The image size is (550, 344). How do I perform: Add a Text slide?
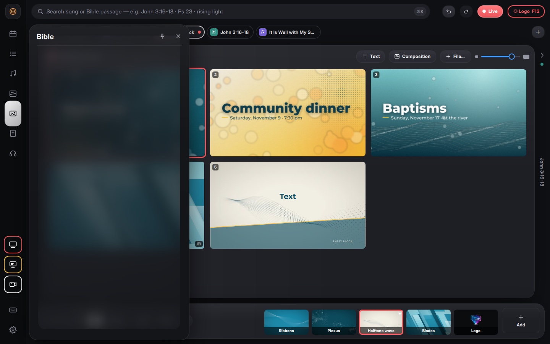coord(371,57)
